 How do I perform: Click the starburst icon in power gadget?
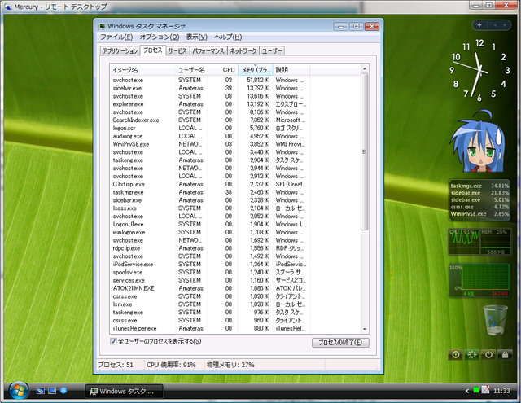472,355
